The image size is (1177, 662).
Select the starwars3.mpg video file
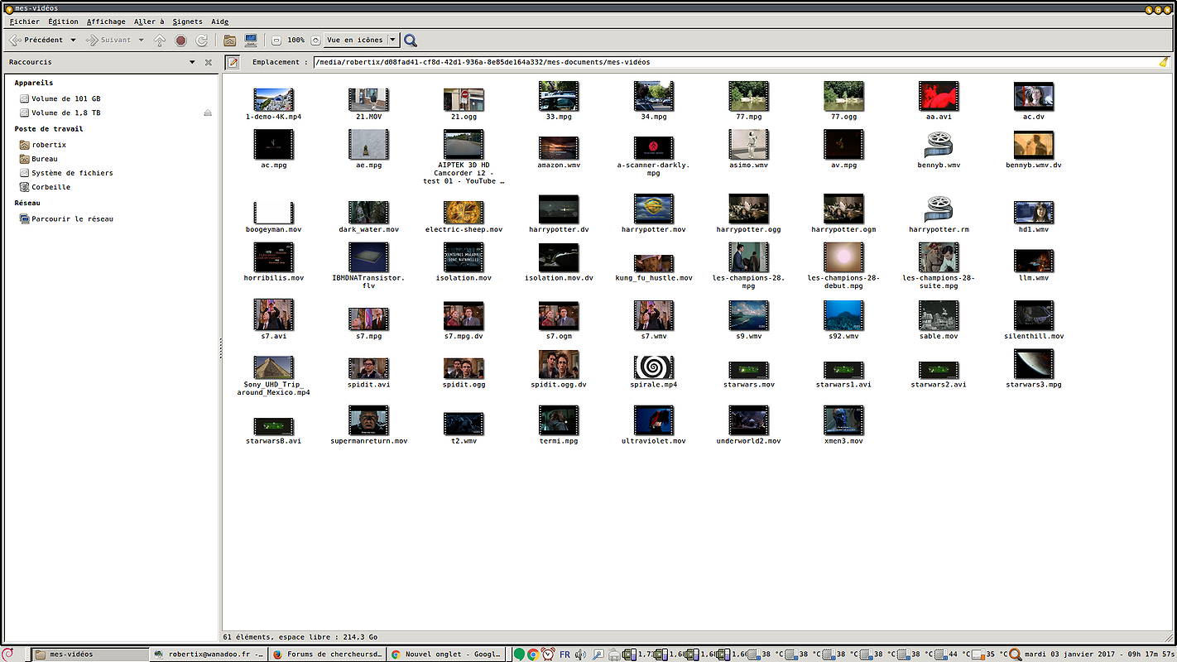(1034, 363)
